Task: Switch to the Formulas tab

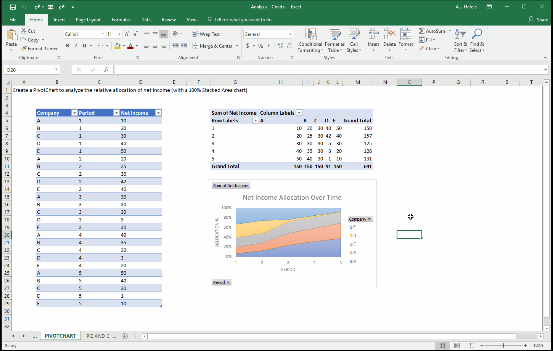Action: pos(121,20)
